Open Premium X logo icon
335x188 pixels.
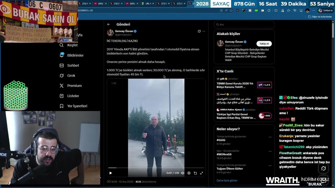pos(62,86)
